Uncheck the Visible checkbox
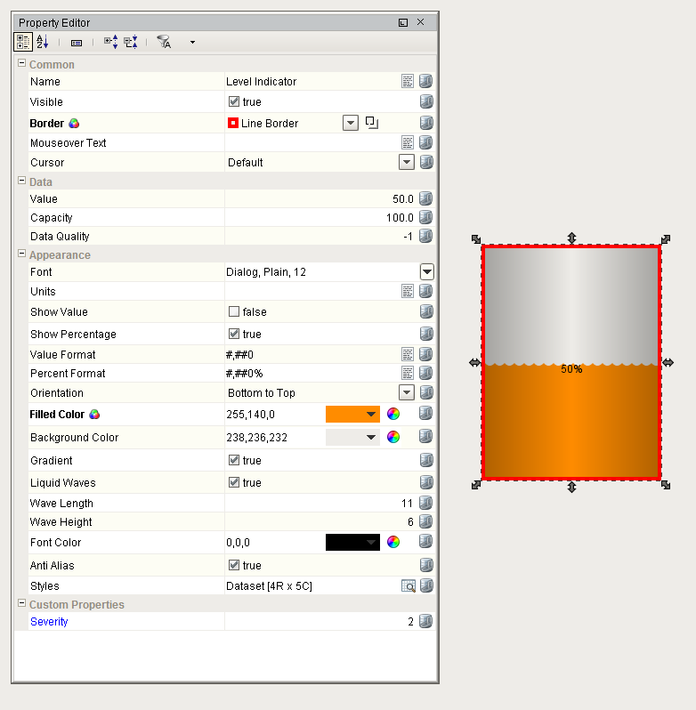The width and height of the screenshot is (696, 710). 234,102
